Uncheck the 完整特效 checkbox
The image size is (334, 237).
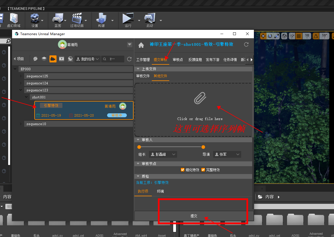[x=203, y=170]
